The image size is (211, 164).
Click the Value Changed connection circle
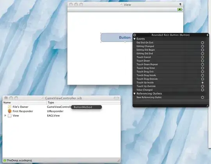click(202, 90)
